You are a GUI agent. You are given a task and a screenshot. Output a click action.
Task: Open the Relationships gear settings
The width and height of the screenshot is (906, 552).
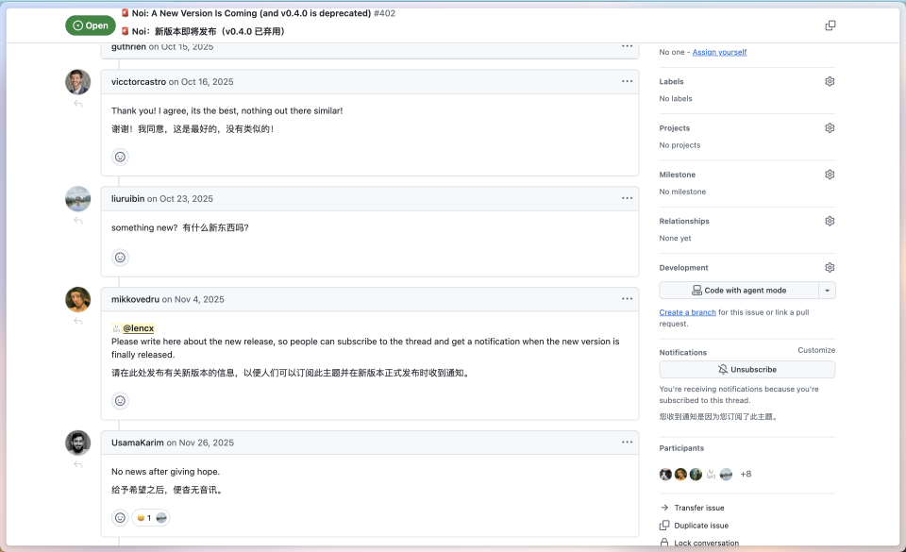[x=830, y=221]
